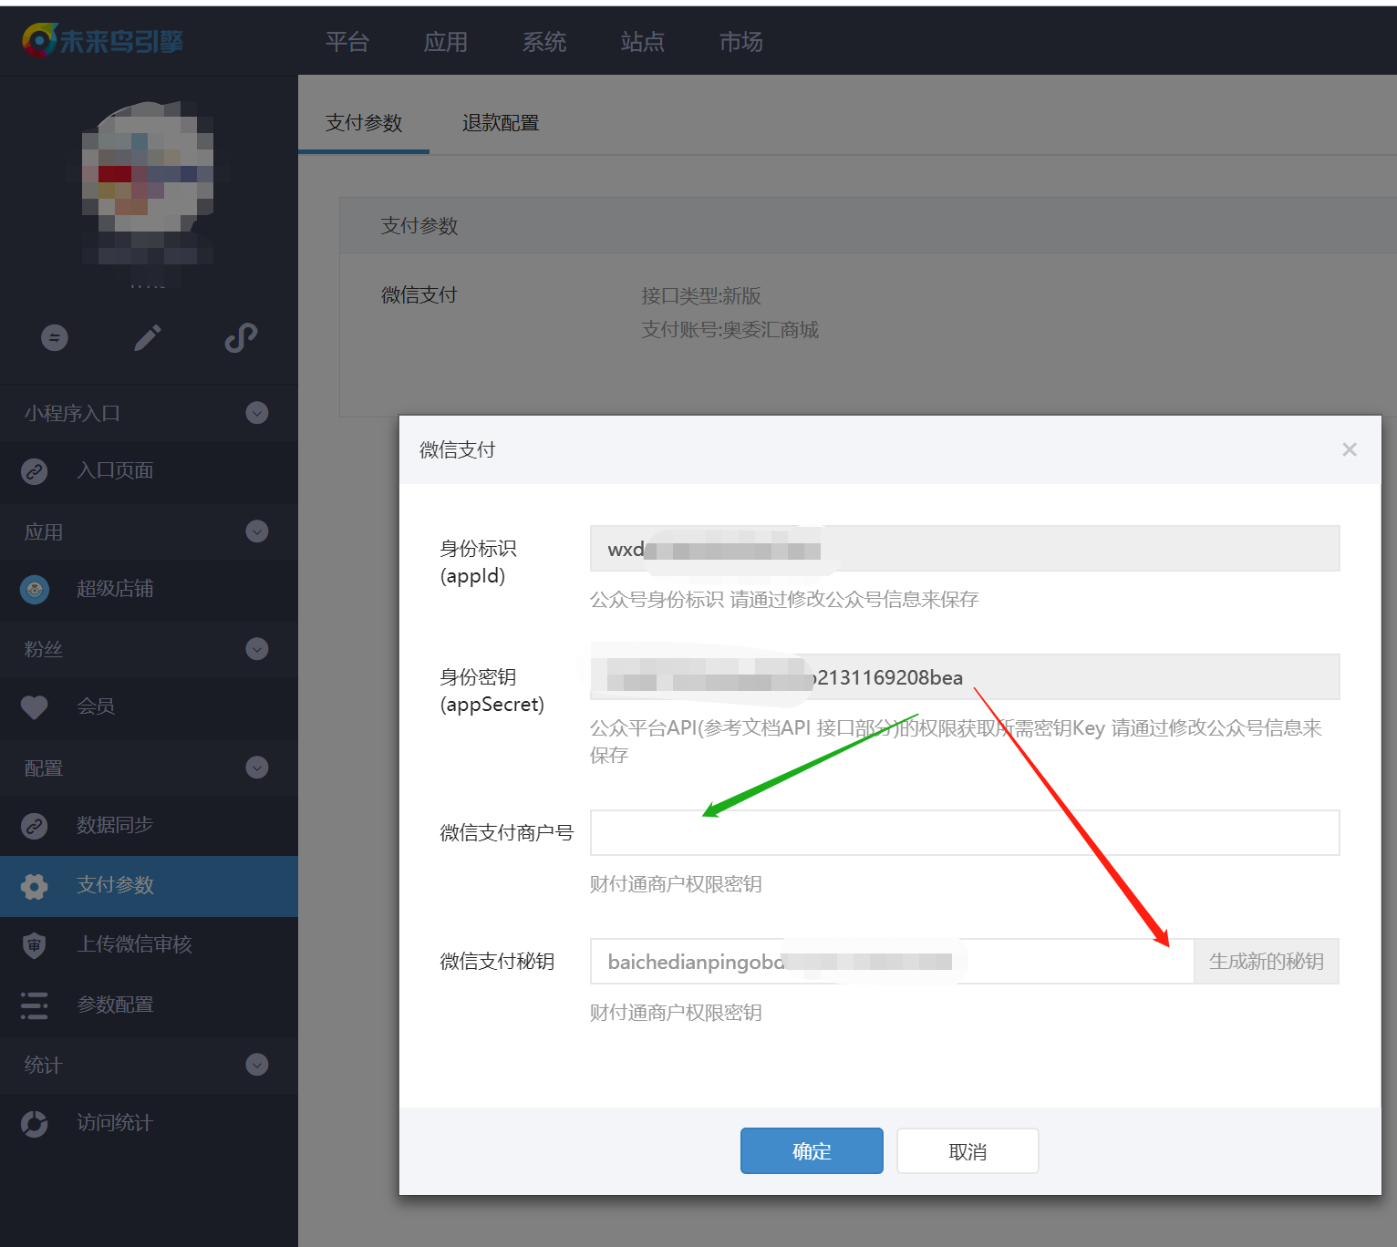Click the 身份标识 appId field
Screen dimensions: 1397x1247
pyautogui.click(x=965, y=549)
